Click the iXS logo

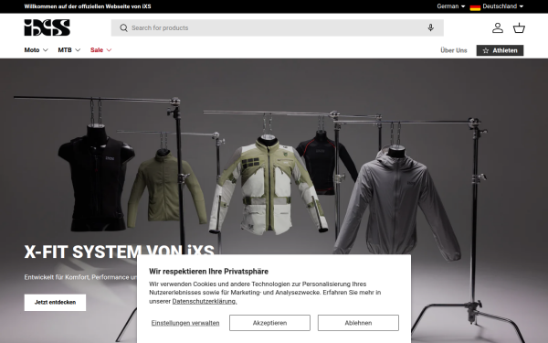click(x=47, y=27)
